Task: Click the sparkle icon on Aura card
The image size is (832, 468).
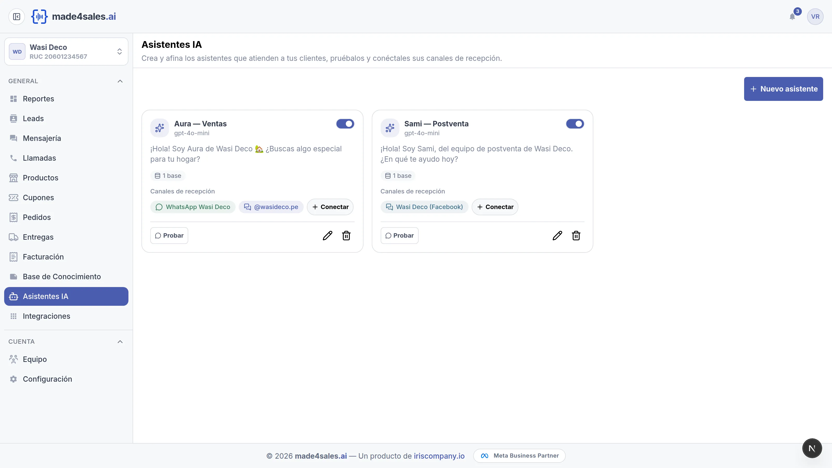Action: coord(160,128)
